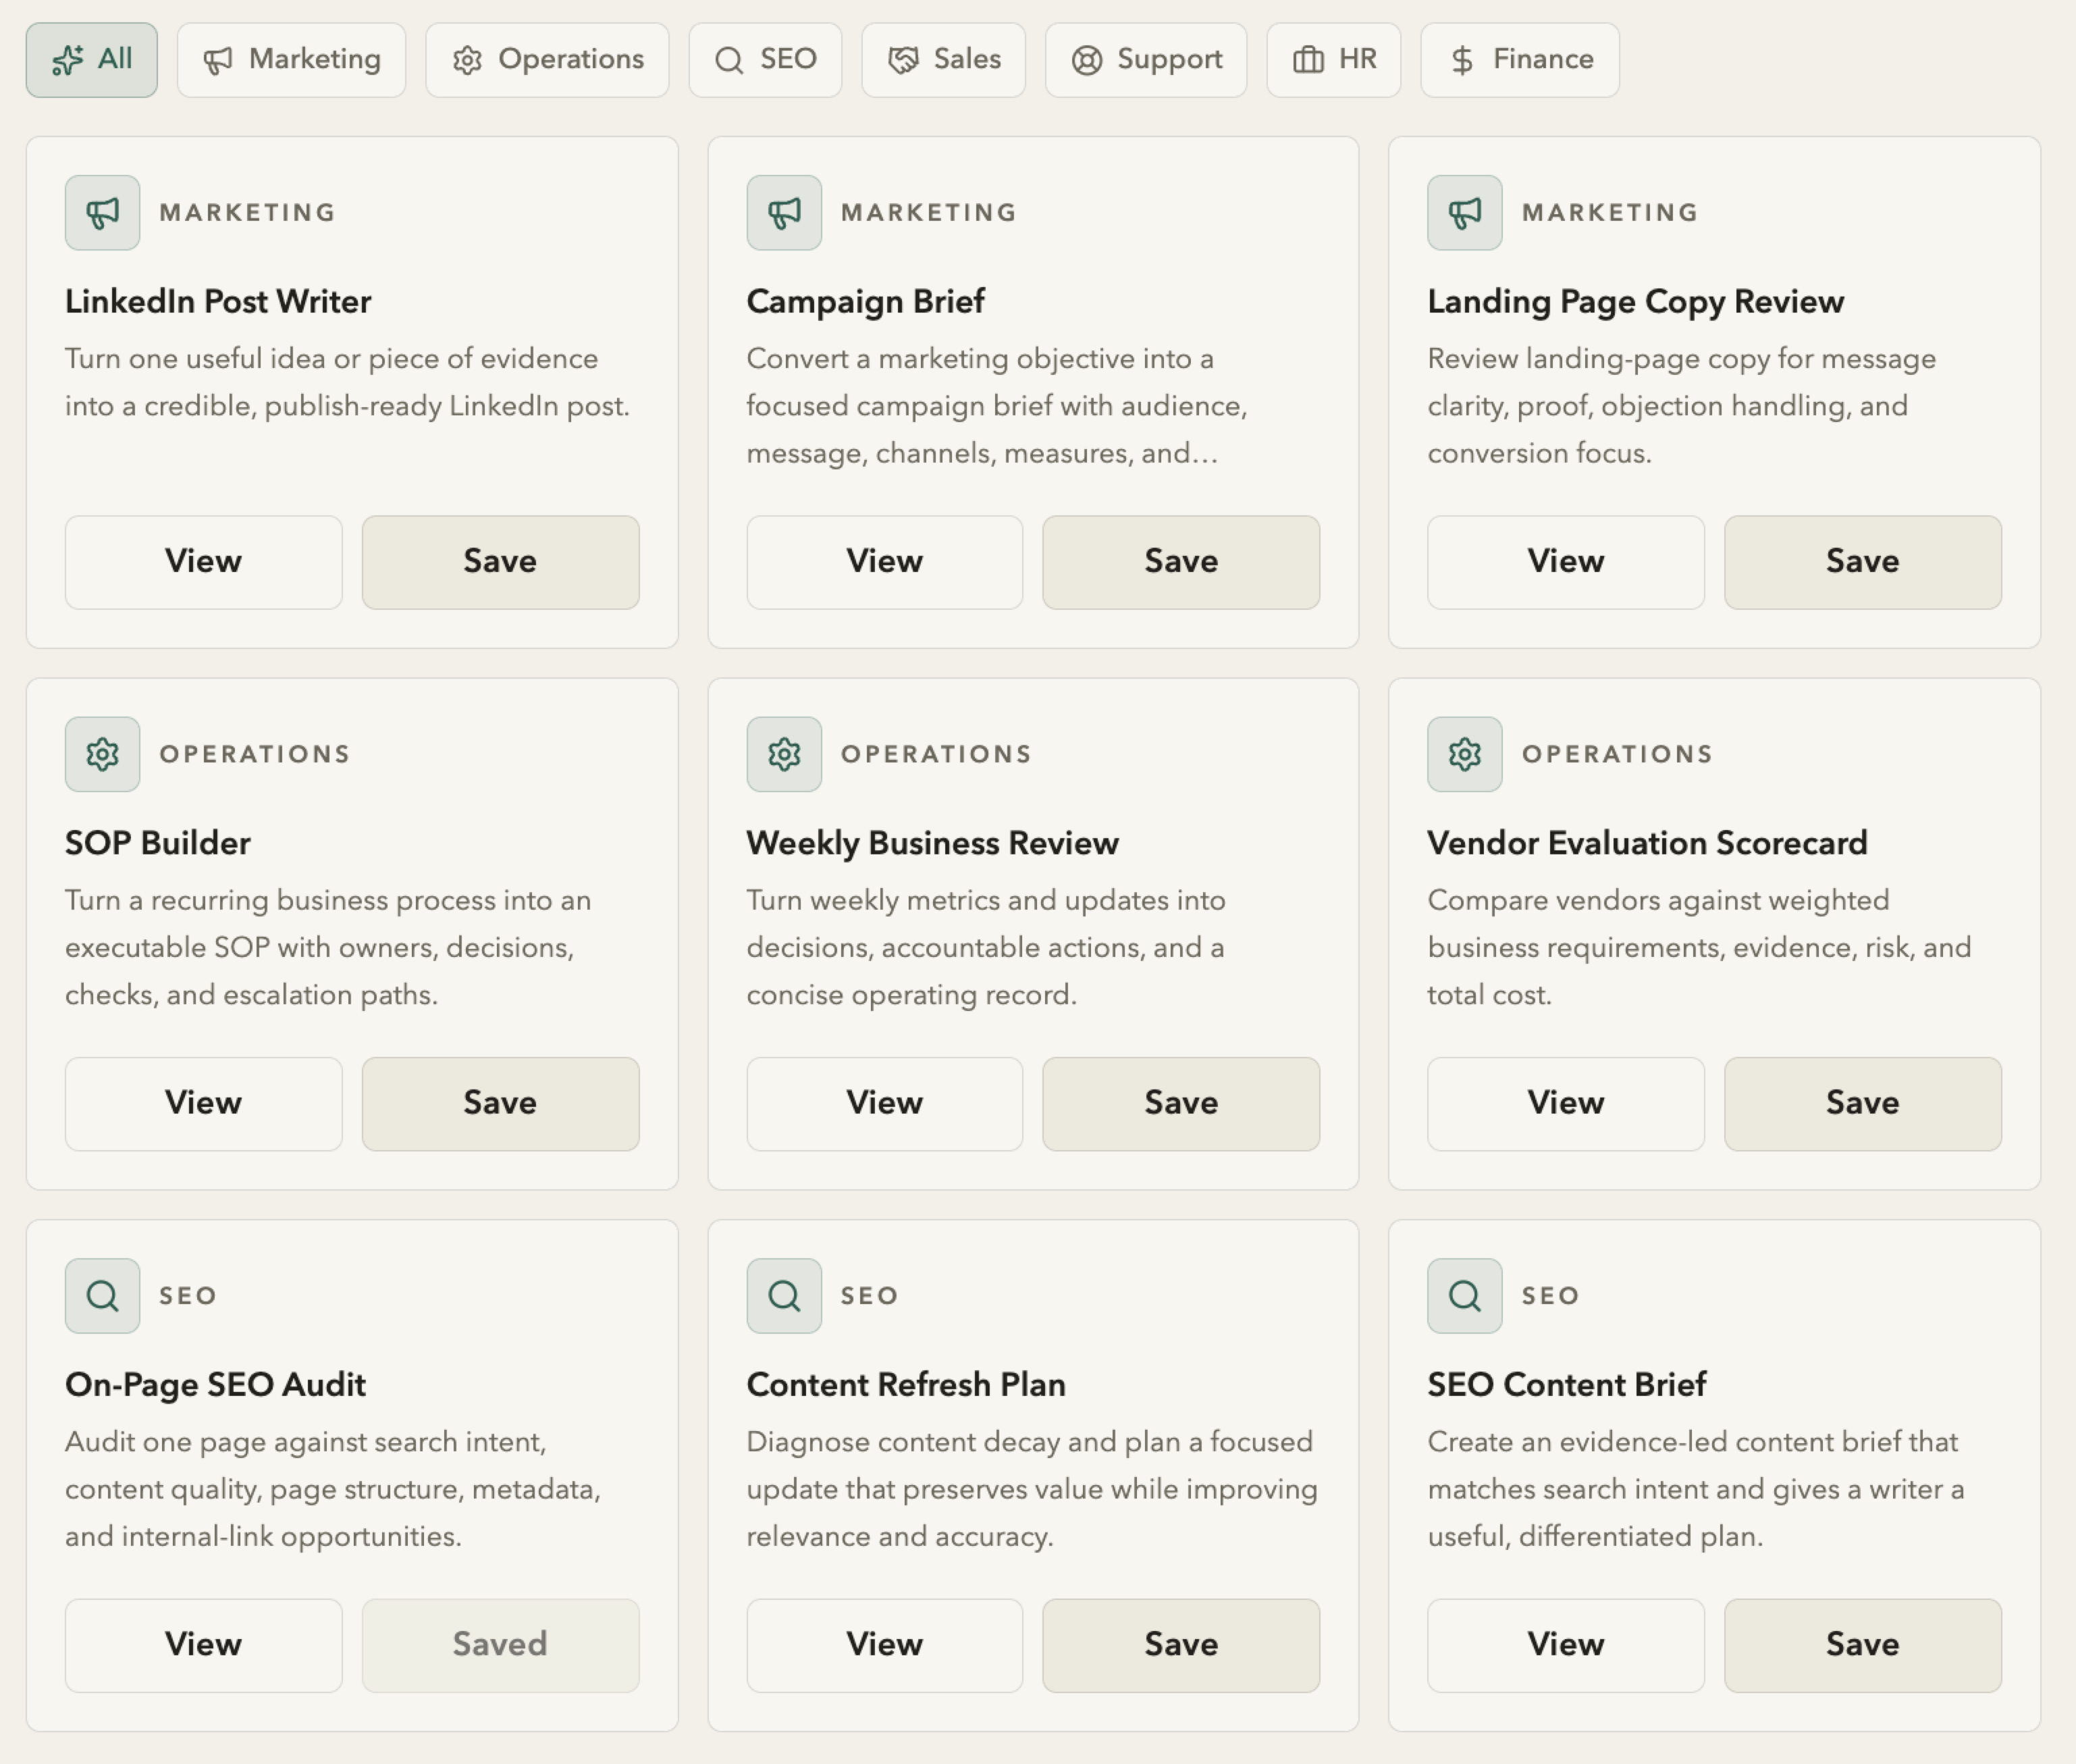View the LinkedIn Post Writer template

[x=203, y=562]
